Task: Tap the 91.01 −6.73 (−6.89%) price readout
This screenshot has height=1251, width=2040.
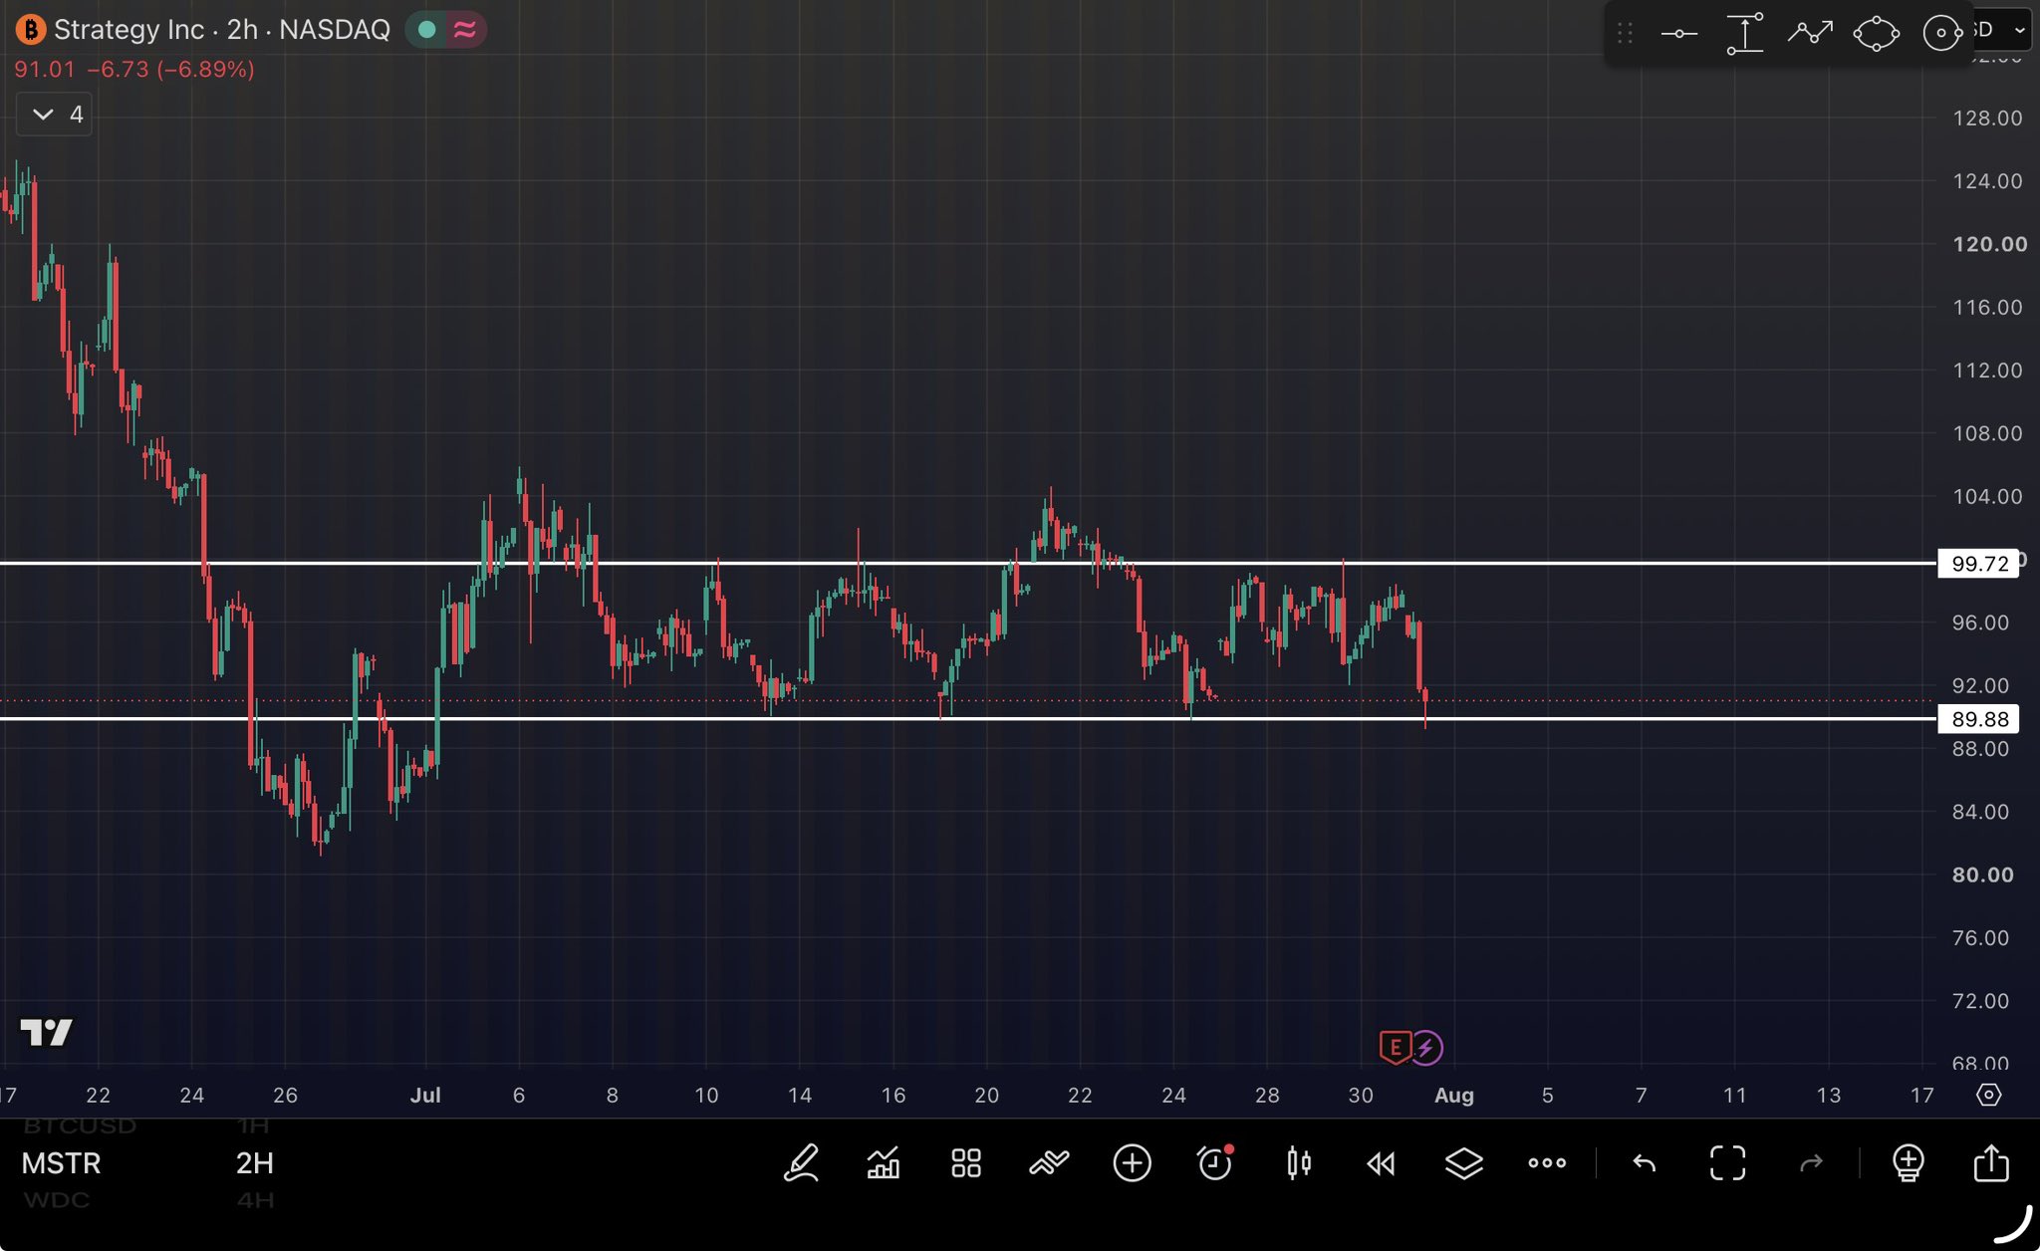Action: [134, 70]
